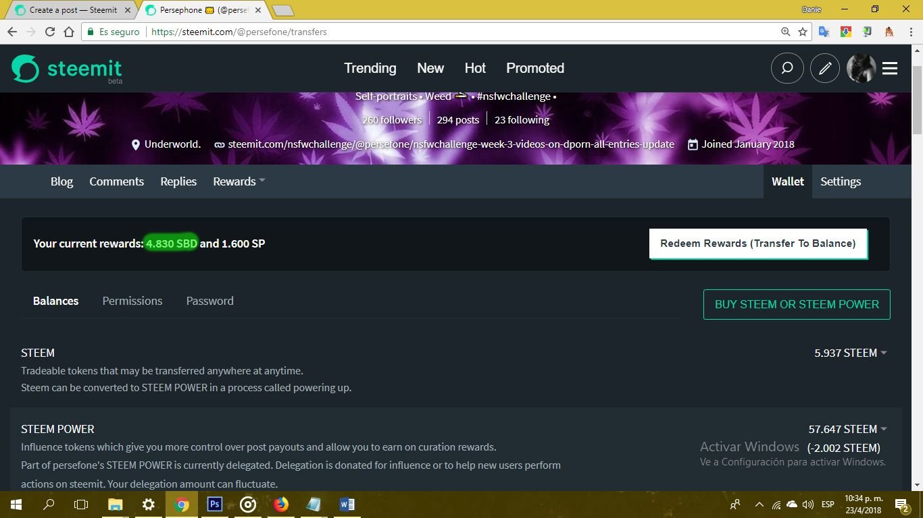Open the search magnifier icon
This screenshot has height=518, width=923.
point(787,68)
